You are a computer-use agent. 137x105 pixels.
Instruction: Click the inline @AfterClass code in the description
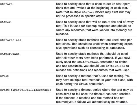coord(115,66)
